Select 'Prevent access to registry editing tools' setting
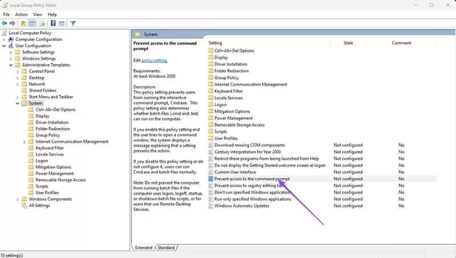Image resolution: width=456 pixels, height=258 pixels. click(x=248, y=186)
